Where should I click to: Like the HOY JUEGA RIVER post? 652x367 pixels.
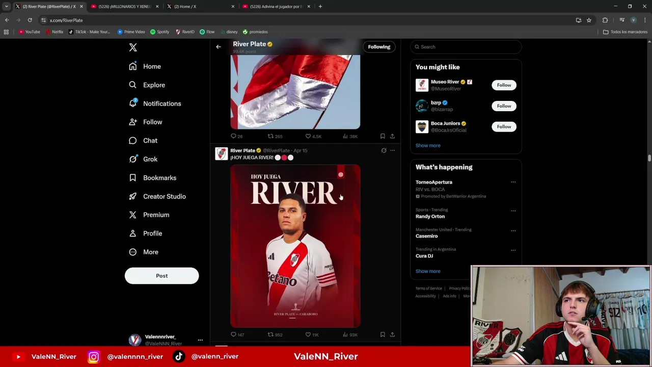(312, 335)
